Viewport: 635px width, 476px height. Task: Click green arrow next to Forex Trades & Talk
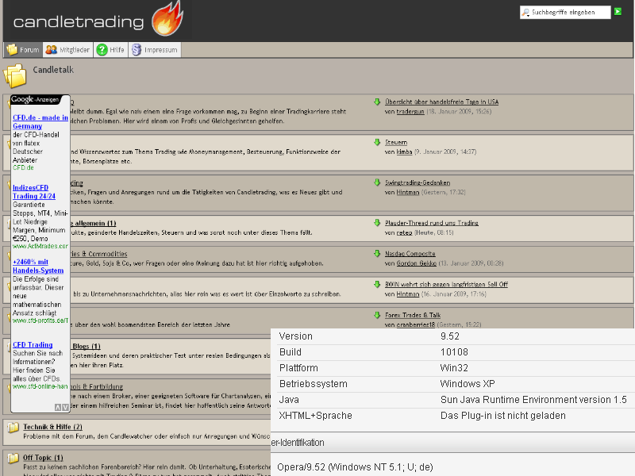point(378,315)
